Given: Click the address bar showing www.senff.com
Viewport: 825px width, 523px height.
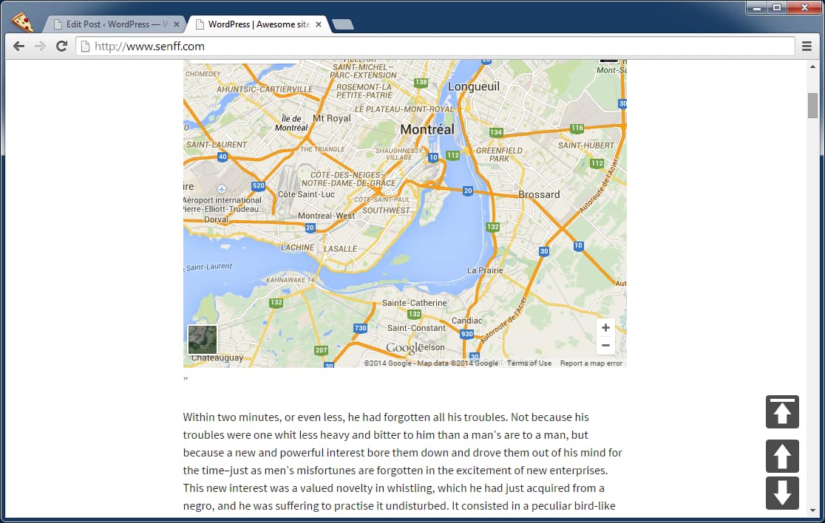Looking at the screenshot, I should [x=436, y=46].
